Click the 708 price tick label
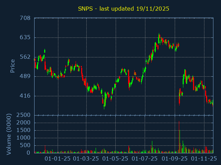The height and width of the screenshot is (165, 221). click(25, 18)
